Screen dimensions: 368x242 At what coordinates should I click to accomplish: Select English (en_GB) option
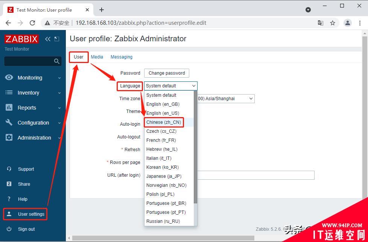click(x=169, y=104)
